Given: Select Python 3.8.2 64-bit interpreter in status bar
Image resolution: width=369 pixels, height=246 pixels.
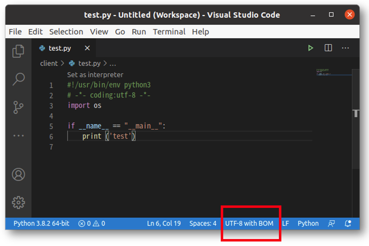Looking at the screenshot, I should click(x=41, y=223).
